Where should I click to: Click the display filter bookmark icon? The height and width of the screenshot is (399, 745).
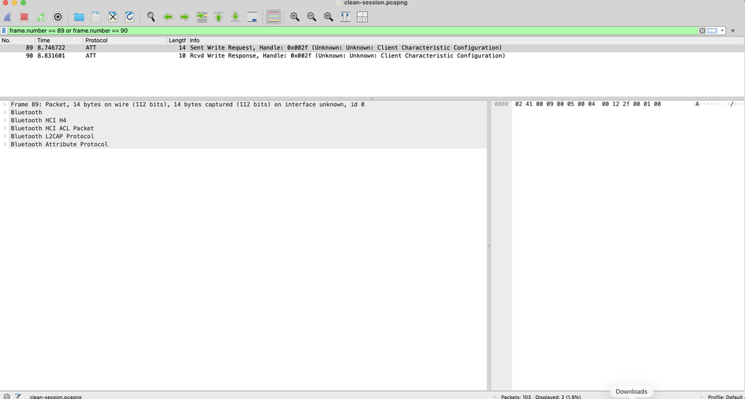tap(4, 31)
